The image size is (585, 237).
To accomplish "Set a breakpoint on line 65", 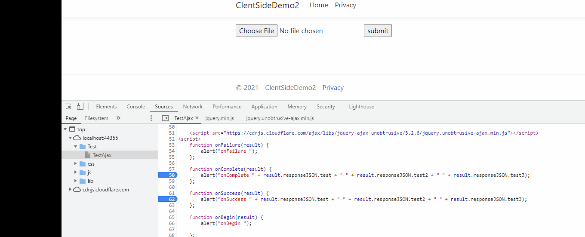I will tap(172, 217).
